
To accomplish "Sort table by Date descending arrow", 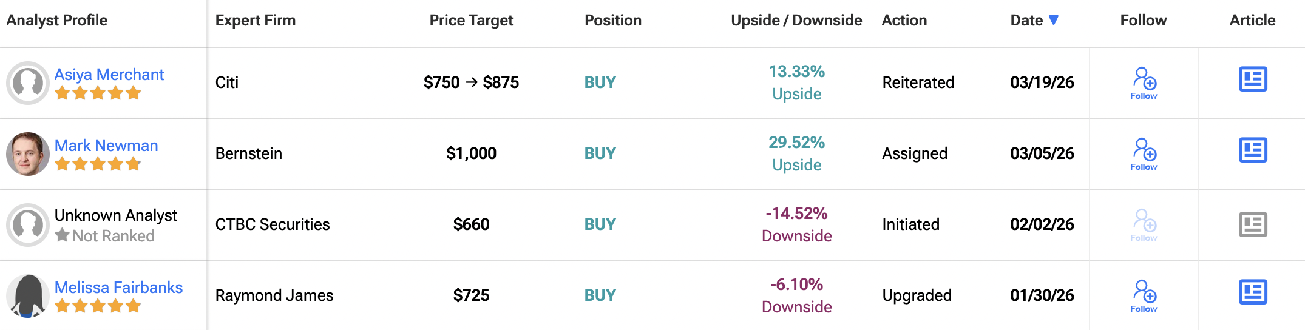I will click(1054, 20).
